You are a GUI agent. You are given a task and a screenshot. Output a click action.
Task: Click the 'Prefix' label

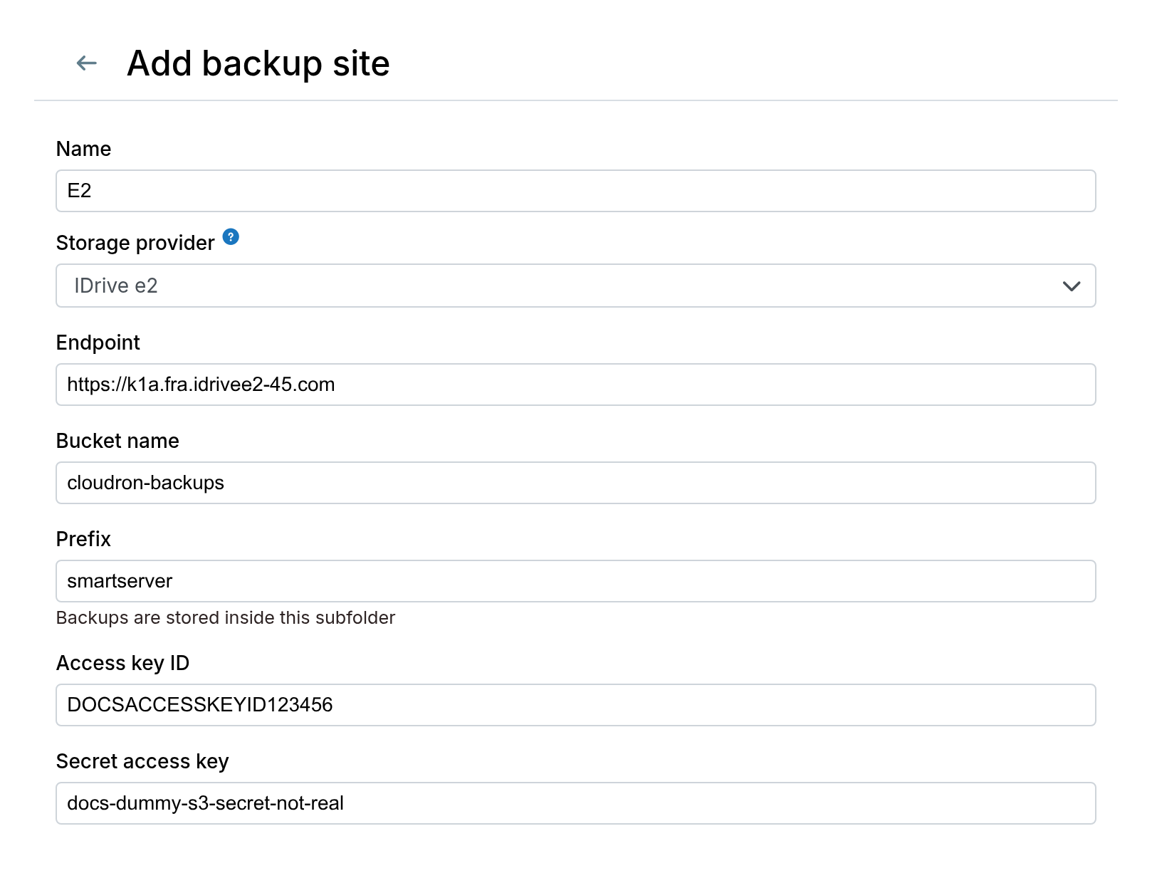pos(83,539)
